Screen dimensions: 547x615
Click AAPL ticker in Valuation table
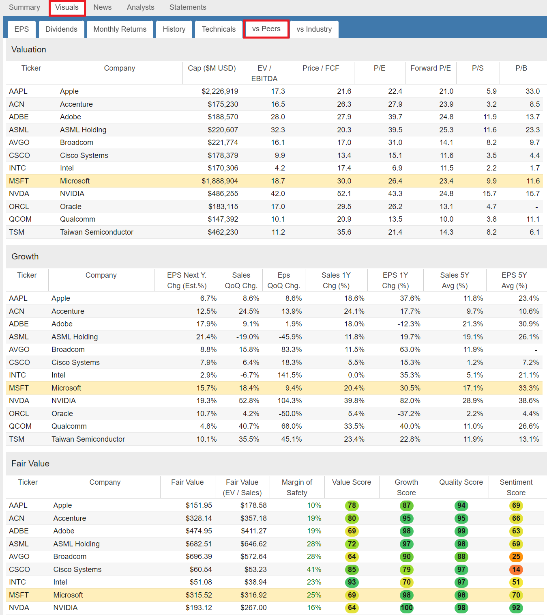[x=18, y=91]
